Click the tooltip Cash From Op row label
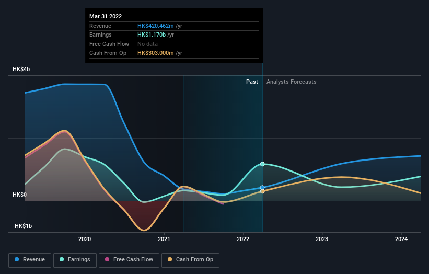This screenshot has height=274, width=429. pos(108,53)
